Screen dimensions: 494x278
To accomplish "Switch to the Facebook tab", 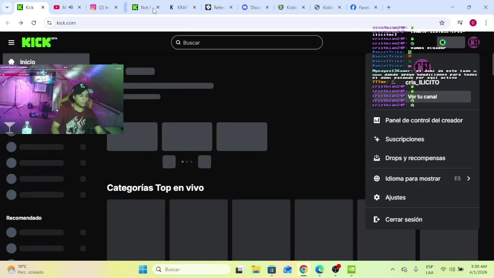I will click(x=364, y=7).
